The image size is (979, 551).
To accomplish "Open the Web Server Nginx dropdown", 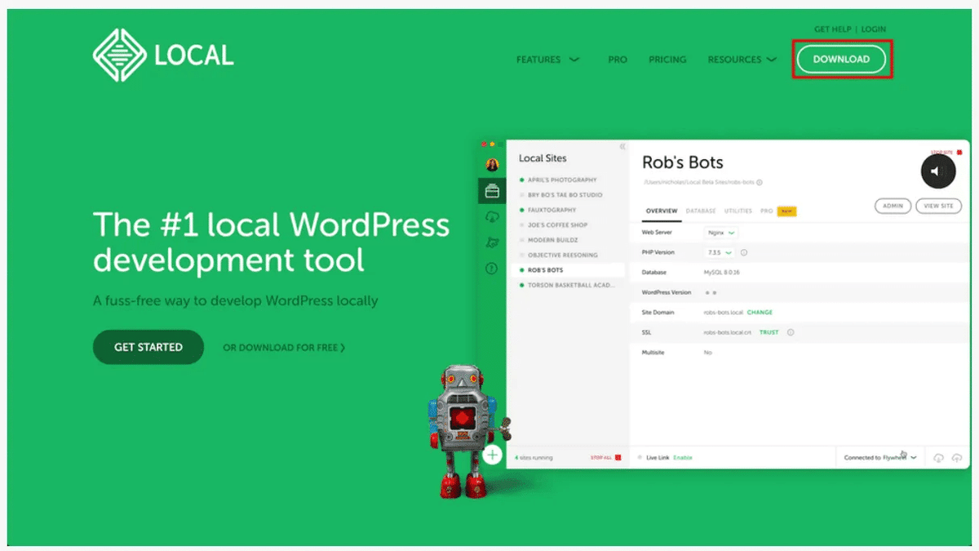I will pyautogui.click(x=721, y=233).
